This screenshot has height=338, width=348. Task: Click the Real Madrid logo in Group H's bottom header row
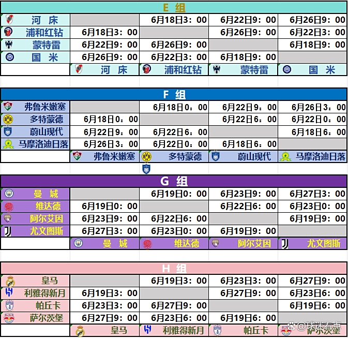click(80, 330)
